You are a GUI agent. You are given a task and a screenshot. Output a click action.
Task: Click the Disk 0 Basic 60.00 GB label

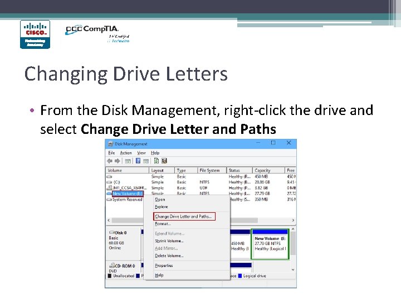[123, 241]
